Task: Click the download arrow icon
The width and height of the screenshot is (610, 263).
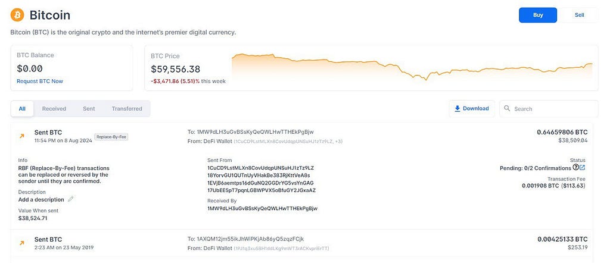Action: tap(457, 108)
